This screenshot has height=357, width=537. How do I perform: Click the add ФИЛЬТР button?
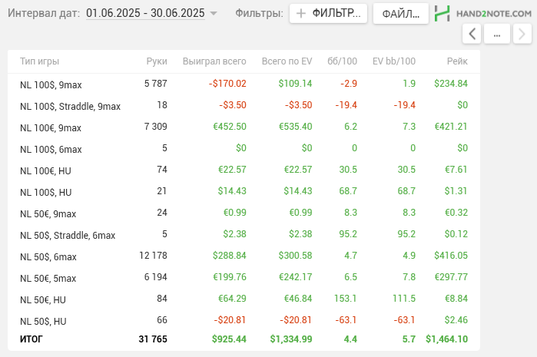(327, 13)
